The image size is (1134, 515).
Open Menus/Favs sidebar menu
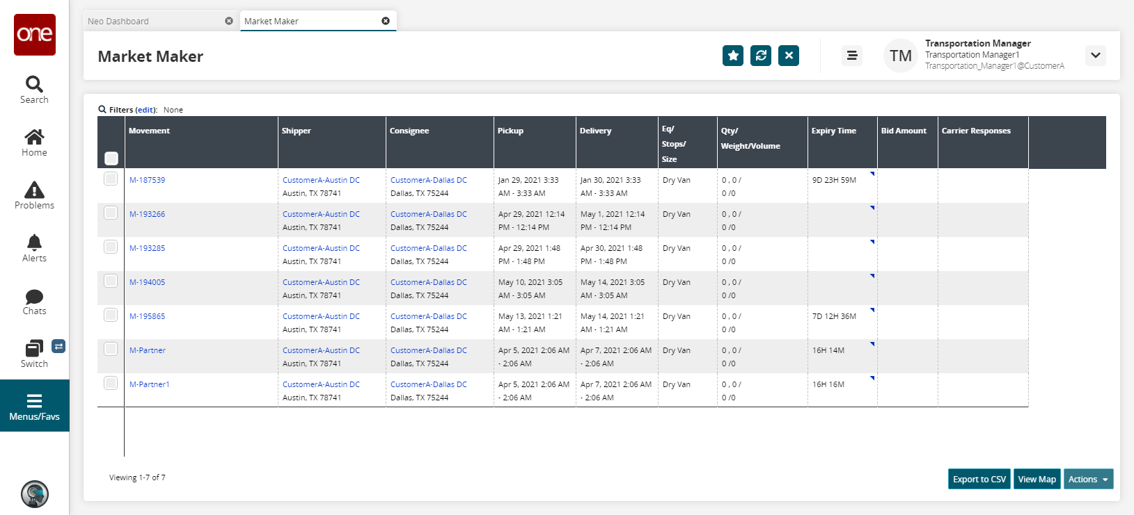[34, 407]
